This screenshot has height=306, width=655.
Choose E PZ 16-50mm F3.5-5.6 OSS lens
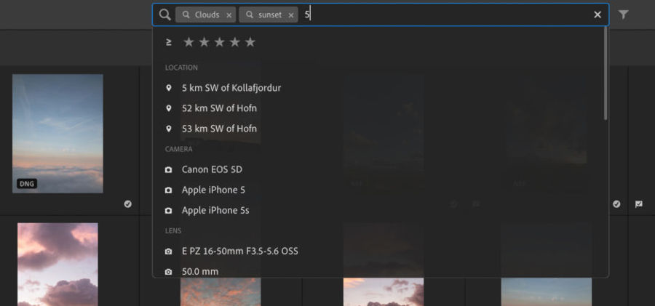(x=239, y=251)
